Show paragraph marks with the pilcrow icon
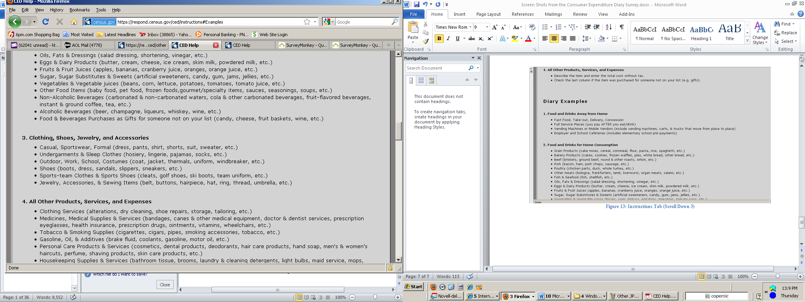The width and height of the screenshot is (805, 302). click(621, 27)
